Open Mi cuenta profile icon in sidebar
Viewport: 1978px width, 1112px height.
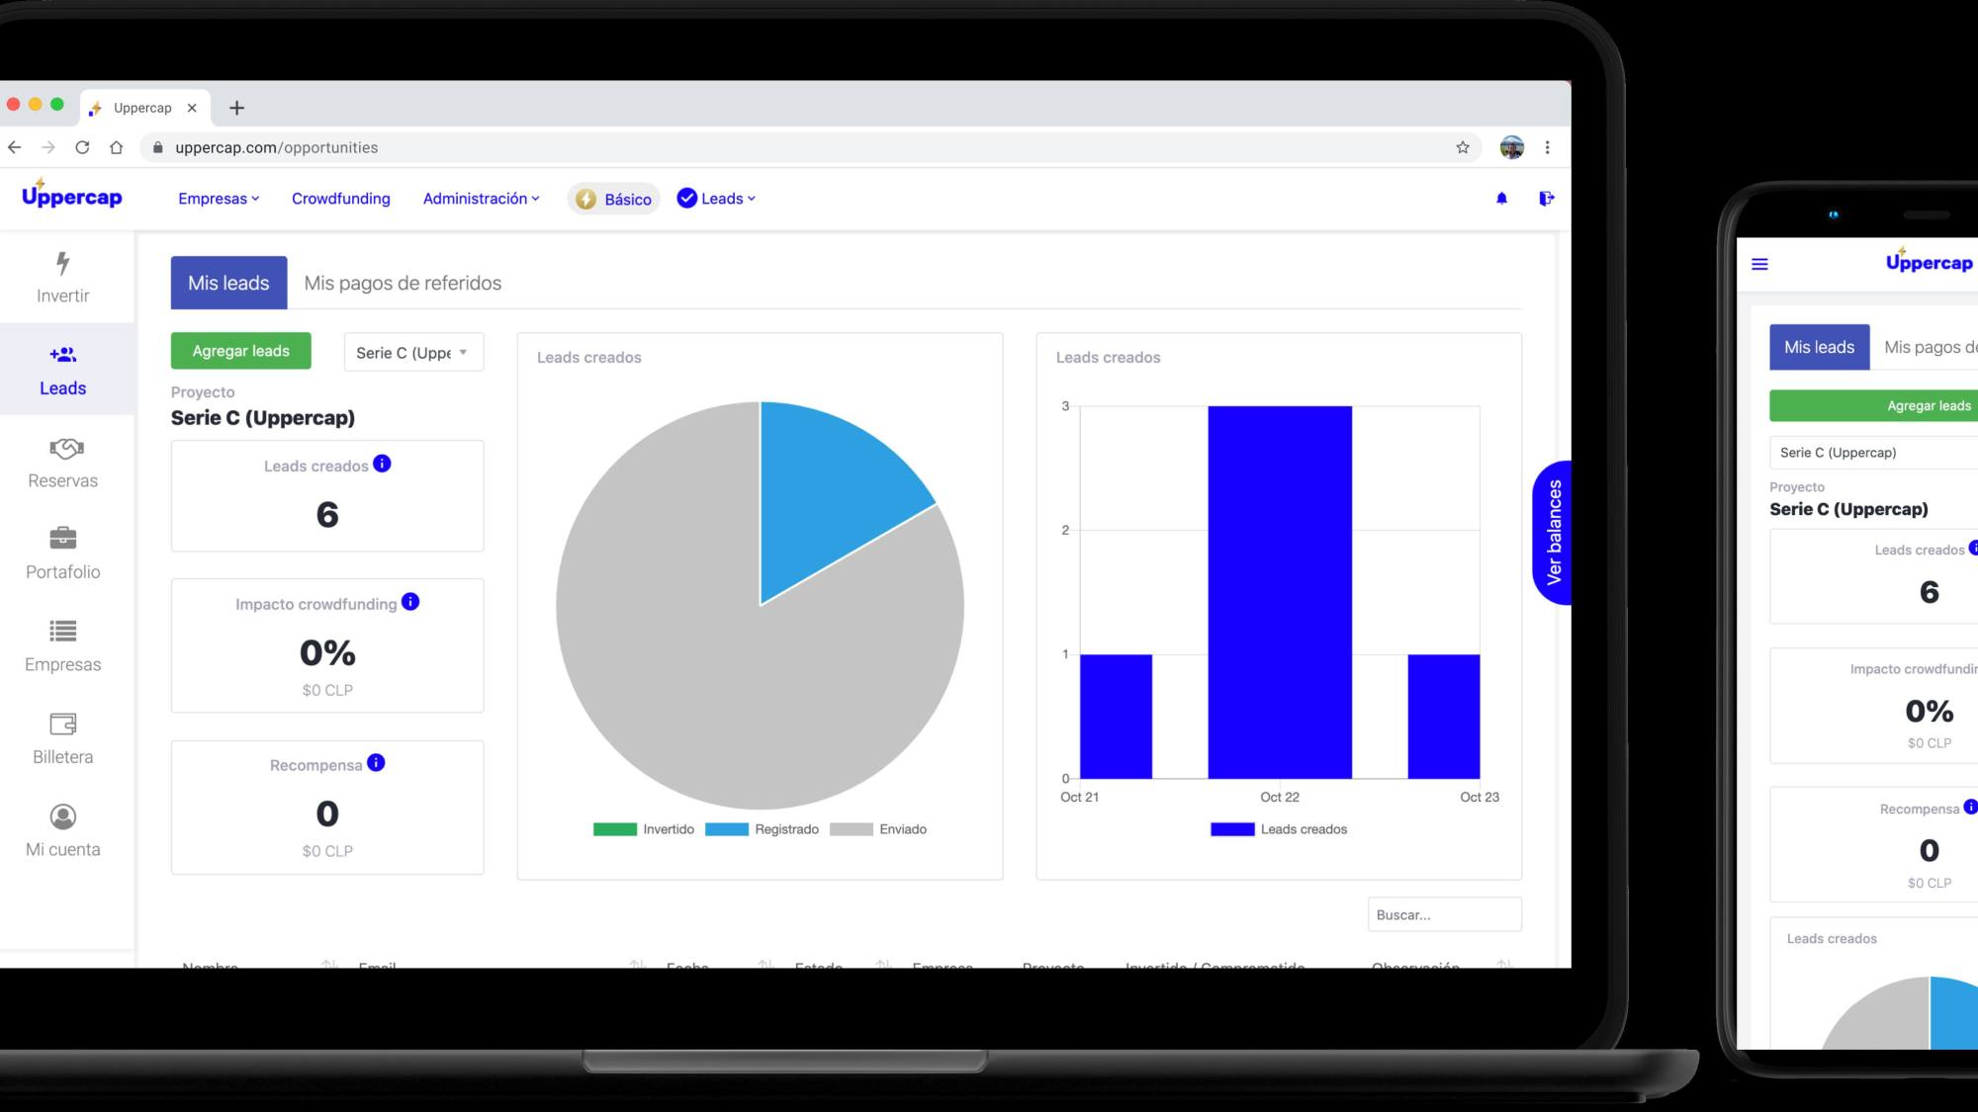pyautogui.click(x=62, y=816)
